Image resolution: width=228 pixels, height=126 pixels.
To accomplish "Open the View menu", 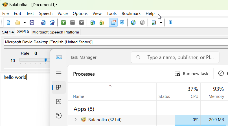I will 97,13.
